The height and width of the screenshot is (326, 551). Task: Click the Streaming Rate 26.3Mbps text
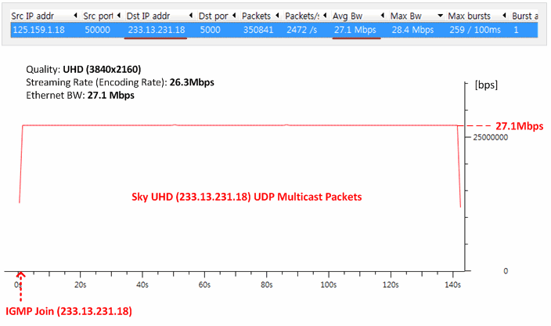[120, 82]
